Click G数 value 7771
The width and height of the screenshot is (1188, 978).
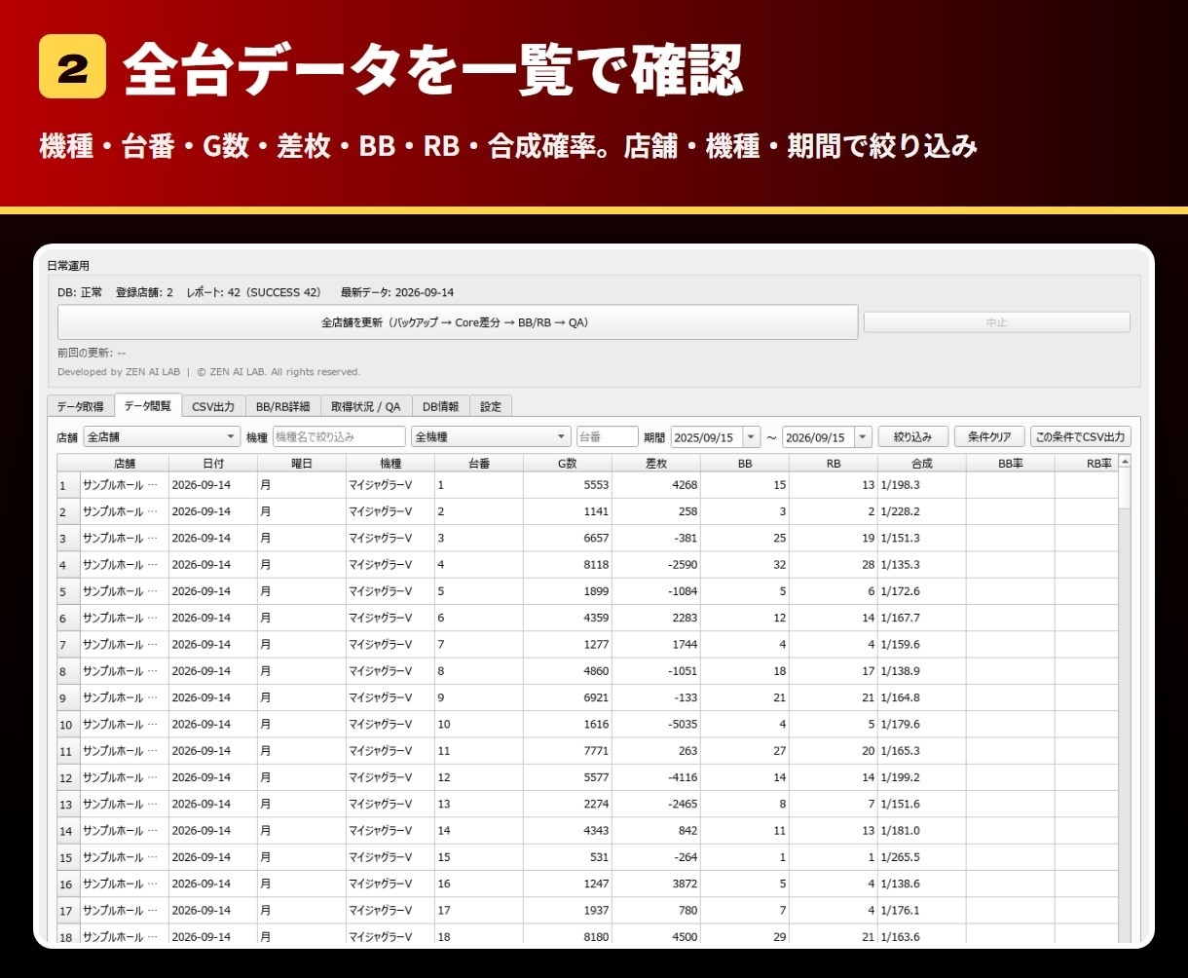pos(595,751)
